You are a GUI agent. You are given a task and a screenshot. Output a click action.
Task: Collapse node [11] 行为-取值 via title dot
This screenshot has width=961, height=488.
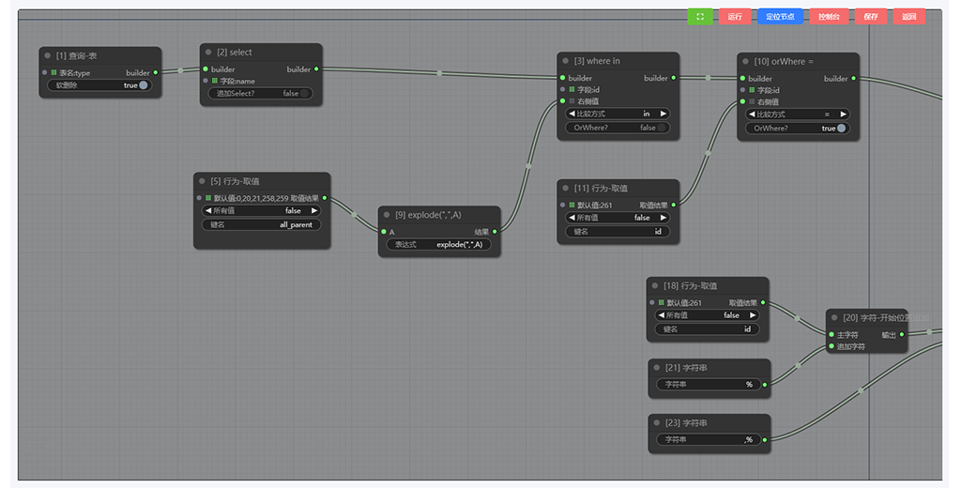point(565,189)
